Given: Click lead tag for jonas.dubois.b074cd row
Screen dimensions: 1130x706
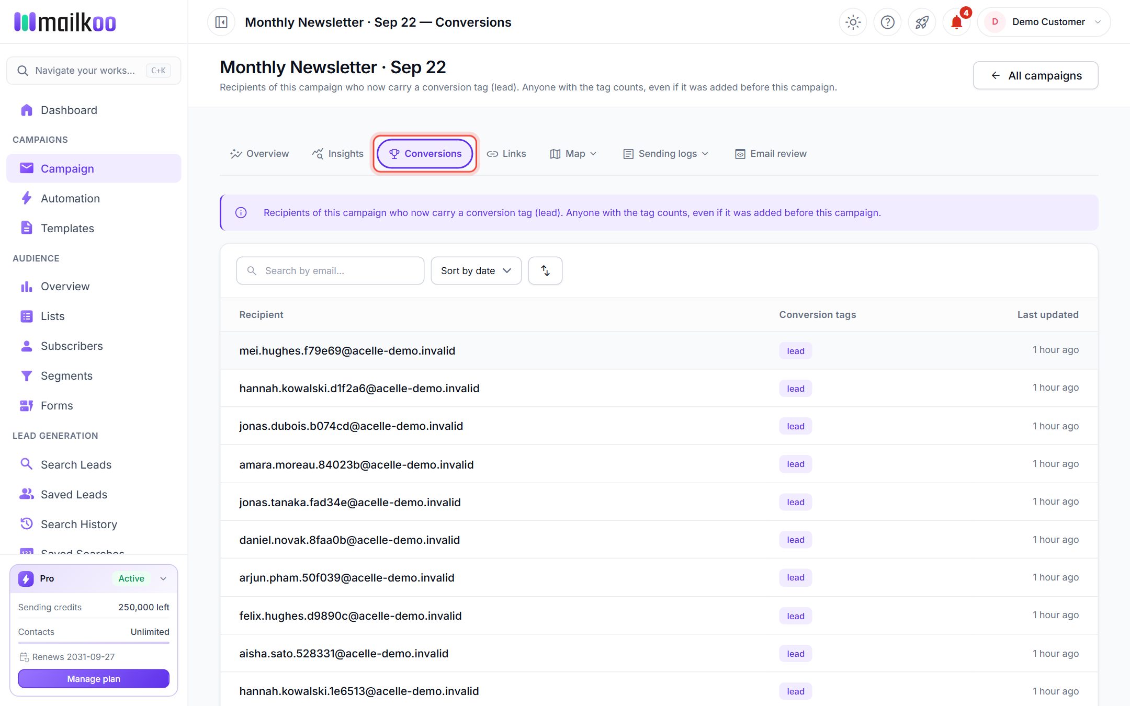Looking at the screenshot, I should pos(795,426).
